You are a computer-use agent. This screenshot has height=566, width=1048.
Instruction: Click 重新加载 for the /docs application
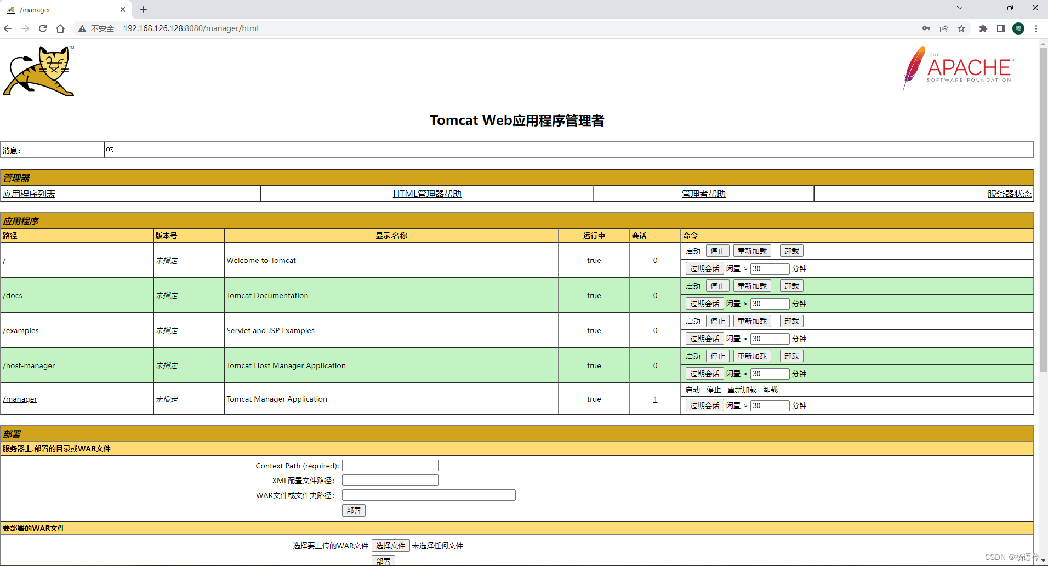[x=752, y=286]
